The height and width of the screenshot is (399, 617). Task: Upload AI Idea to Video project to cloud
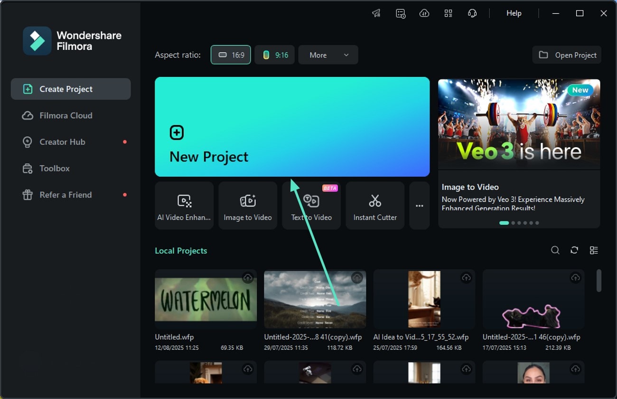coord(466,277)
